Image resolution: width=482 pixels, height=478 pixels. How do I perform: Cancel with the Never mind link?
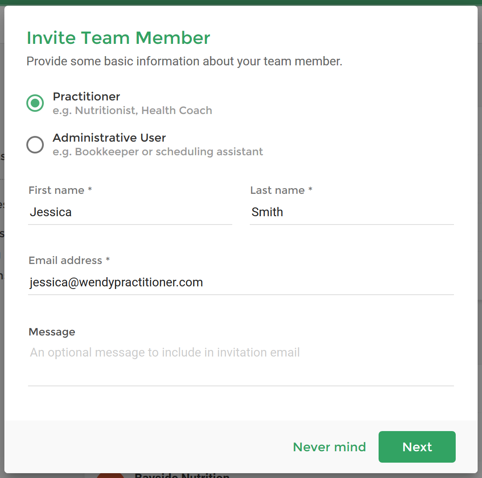(330, 447)
